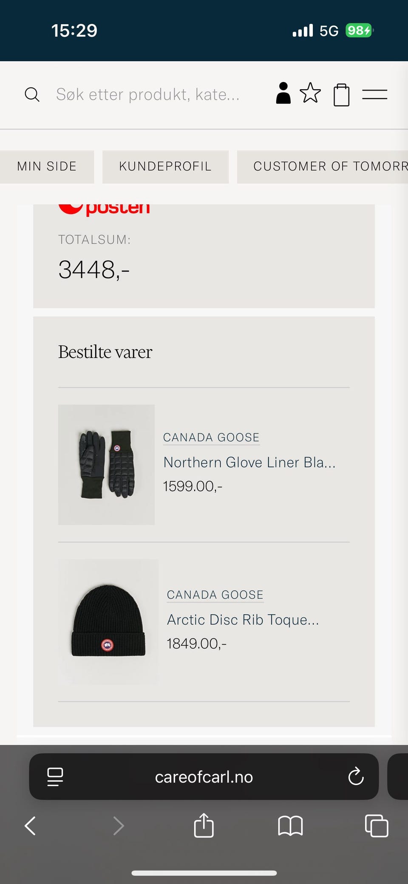
Task: Tap Safari page settings icon
Action: tap(55, 777)
